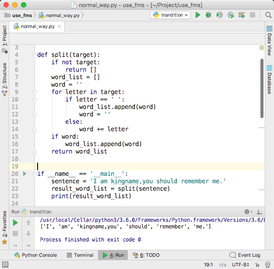Open the Event Log
This screenshot has height=269, width=274.
(245, 255)
